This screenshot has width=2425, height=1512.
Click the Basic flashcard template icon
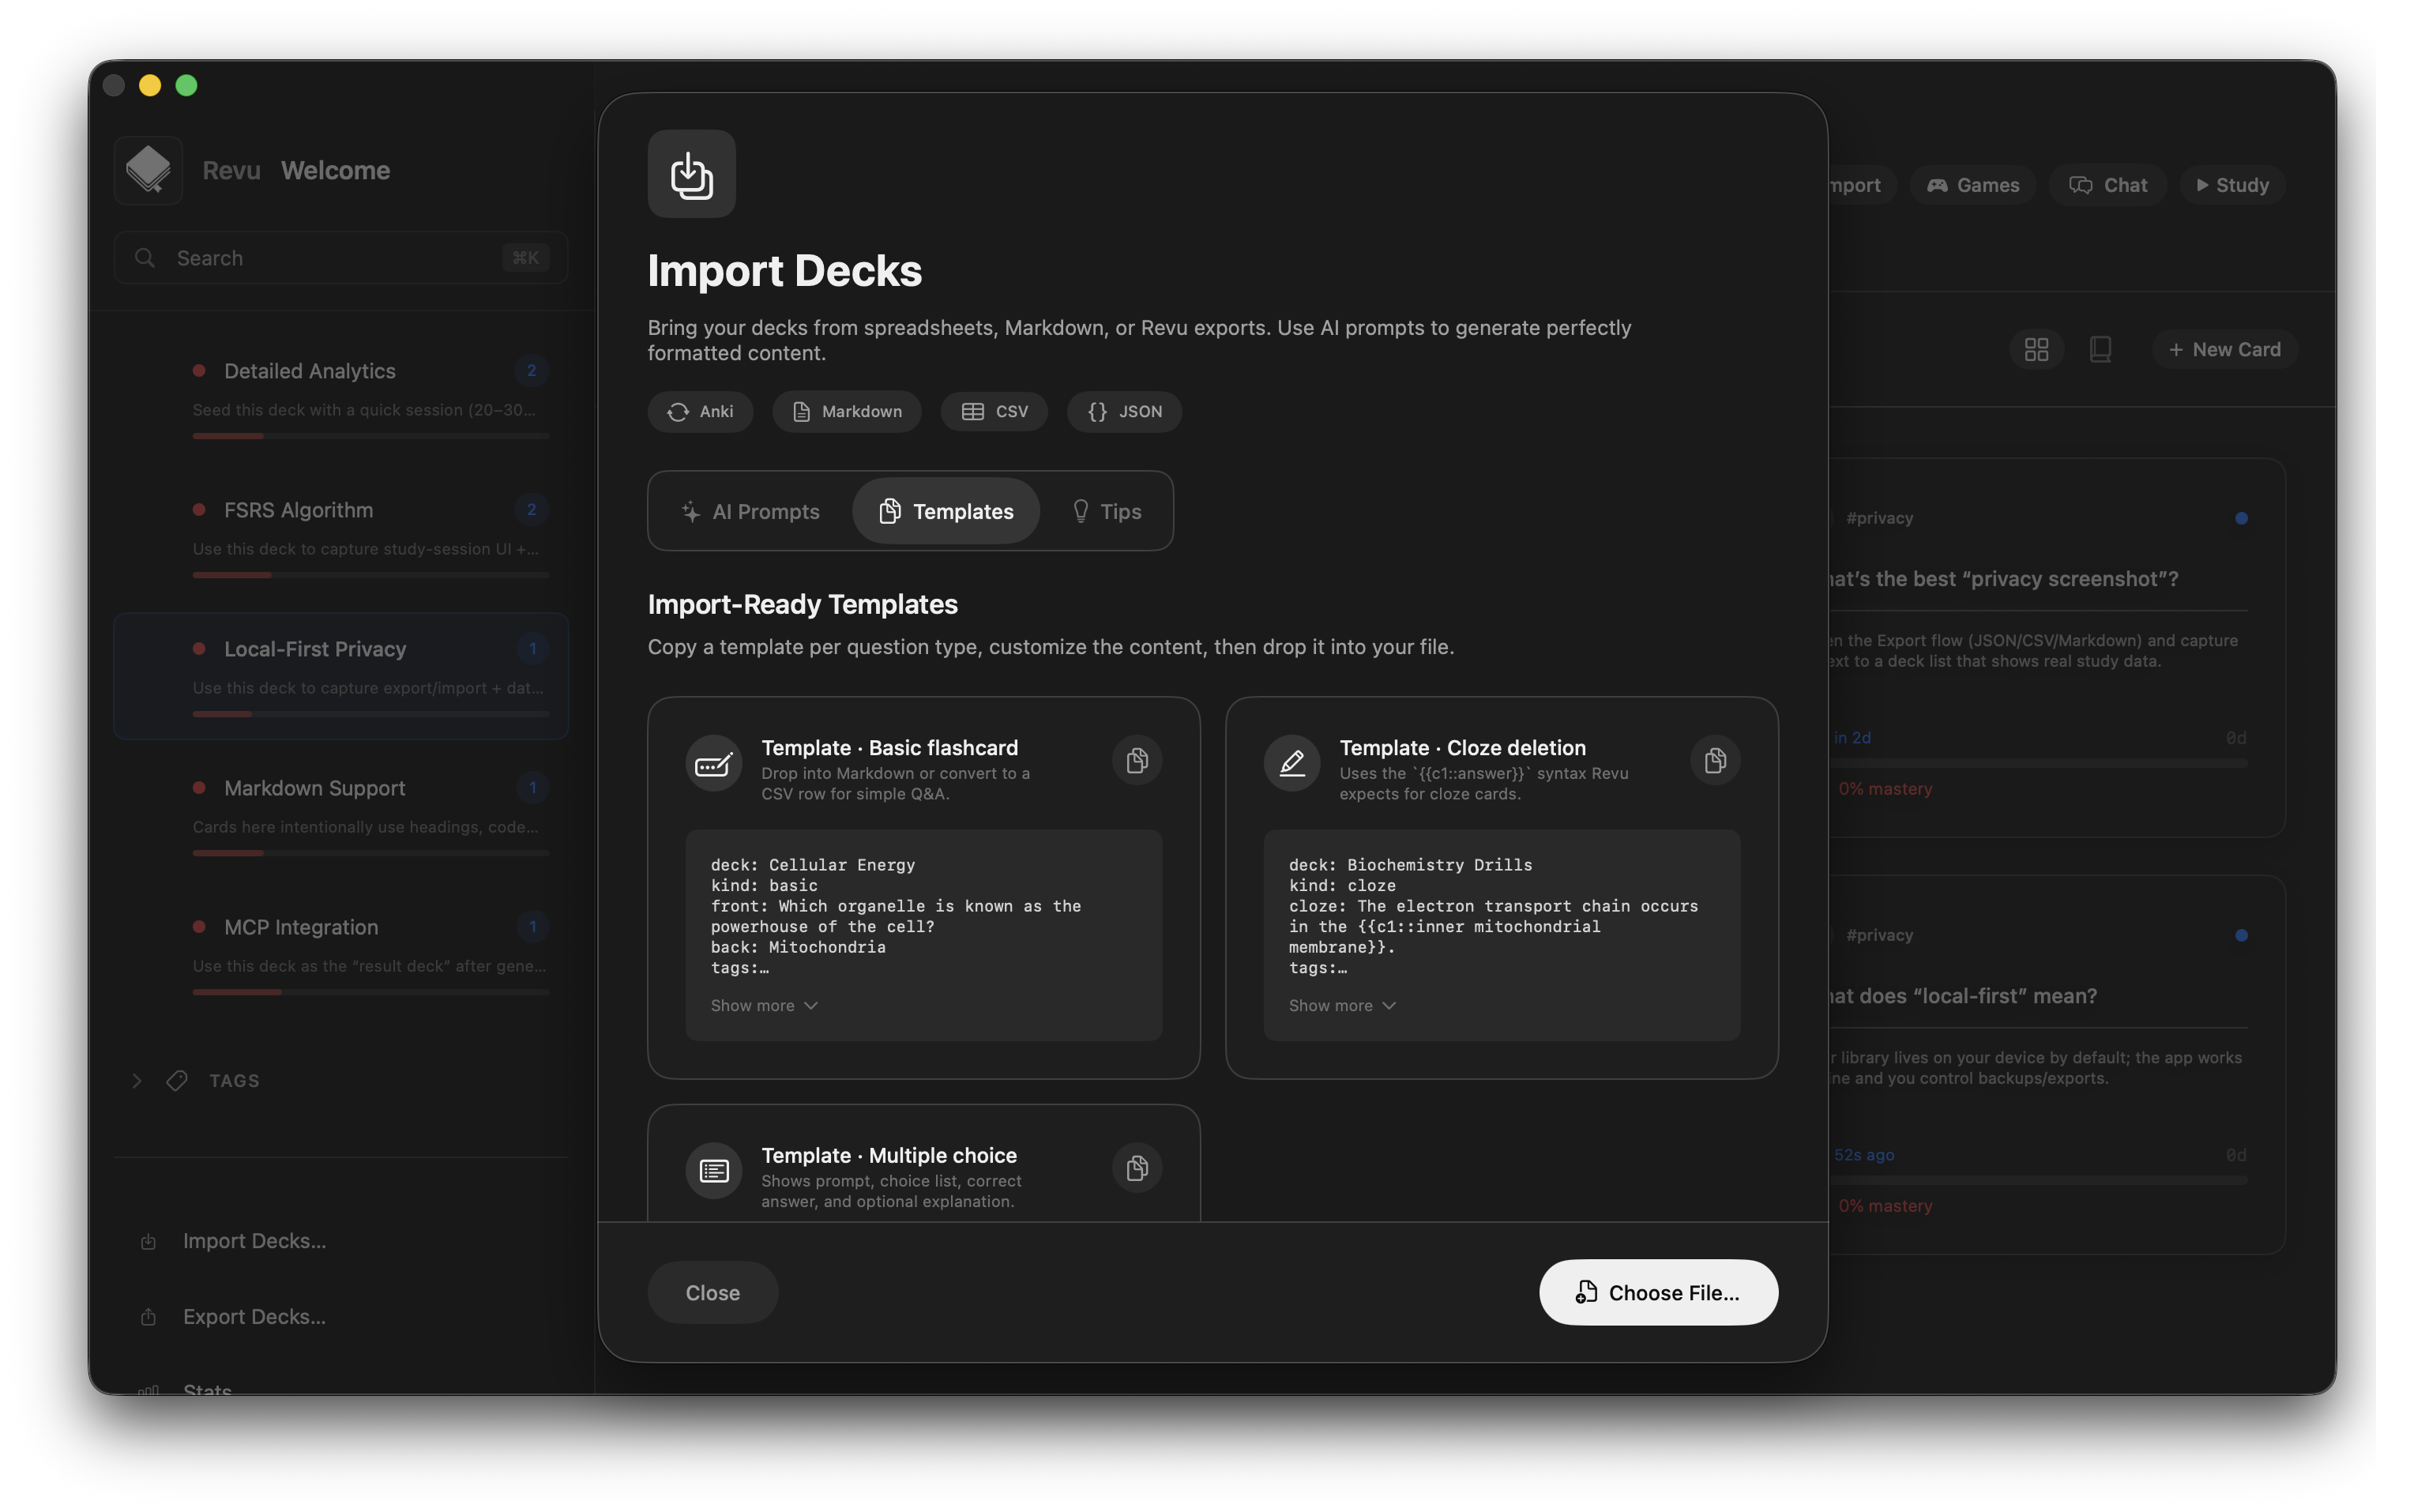pyautogui.click(x=714, y=765)
